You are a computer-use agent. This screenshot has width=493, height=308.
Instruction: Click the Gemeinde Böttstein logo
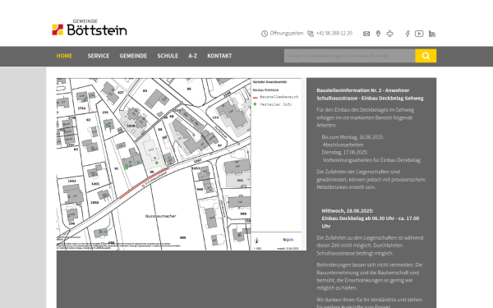pyautogui.click(x=90, y=27)
